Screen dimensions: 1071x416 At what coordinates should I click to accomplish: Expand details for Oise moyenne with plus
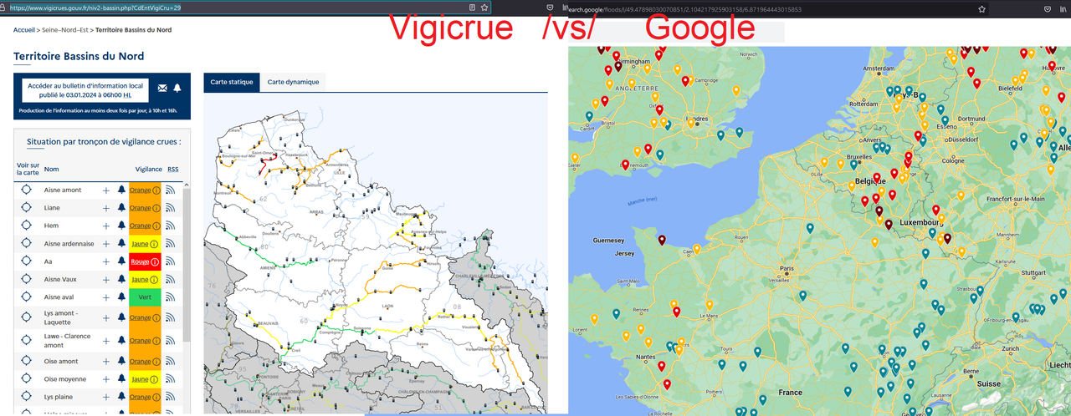pos(106,379)
